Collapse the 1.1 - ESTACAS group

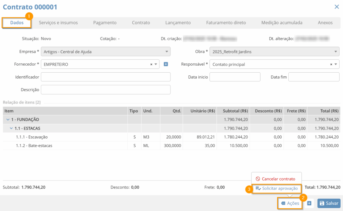click(11, 128)
